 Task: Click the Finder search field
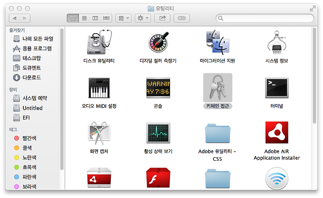click(265, 18)
